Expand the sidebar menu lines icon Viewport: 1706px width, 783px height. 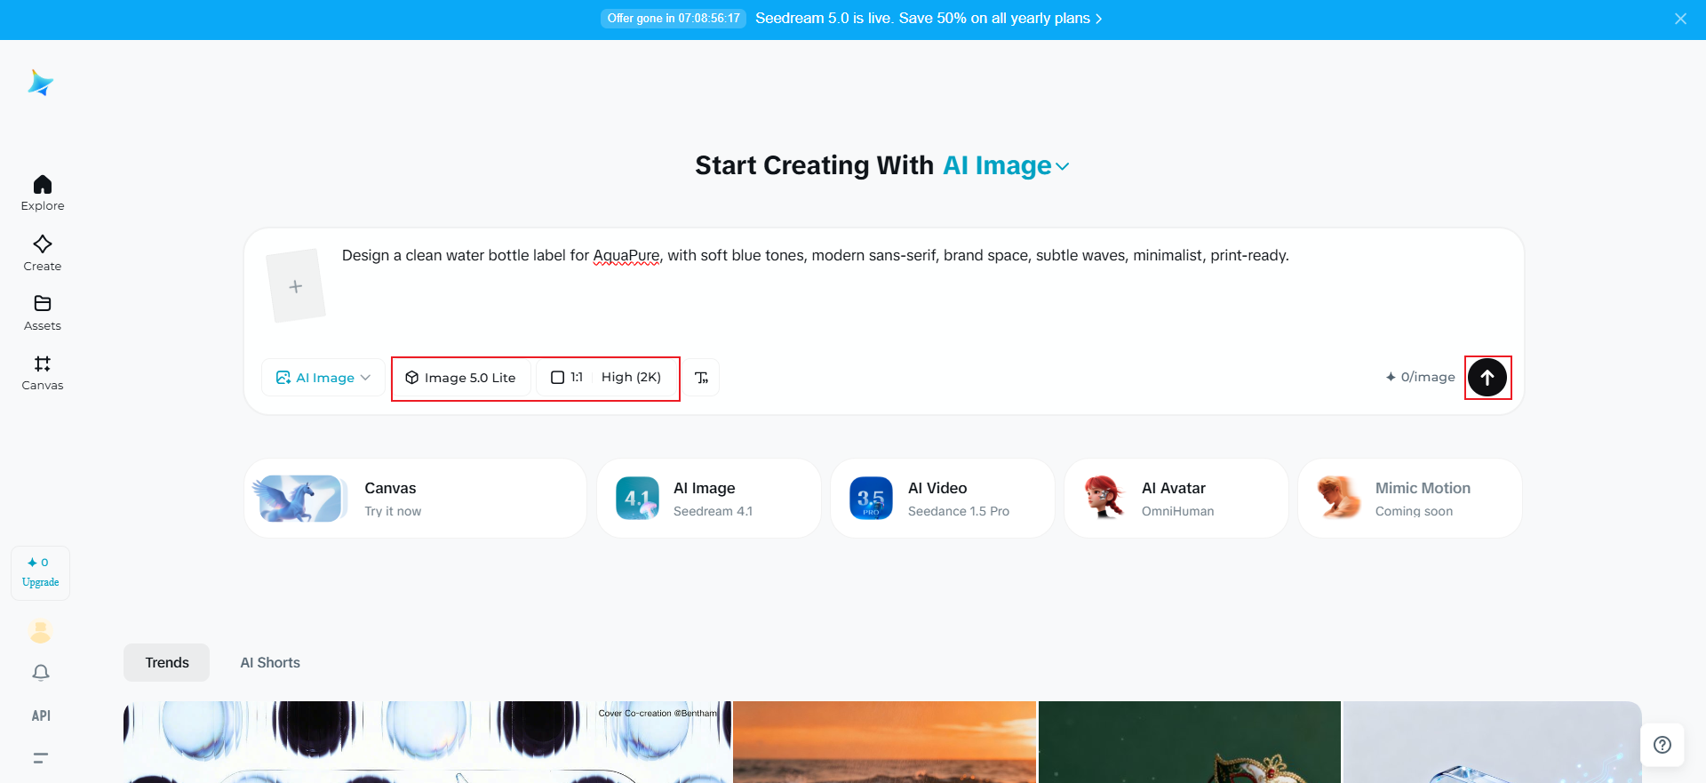tap(41, 758)
